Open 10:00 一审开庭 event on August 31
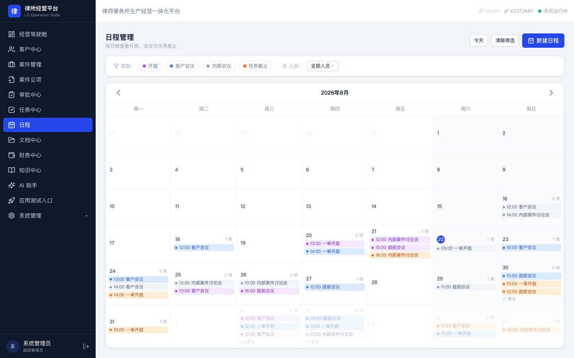574x358 pixels. pos(138,330)
